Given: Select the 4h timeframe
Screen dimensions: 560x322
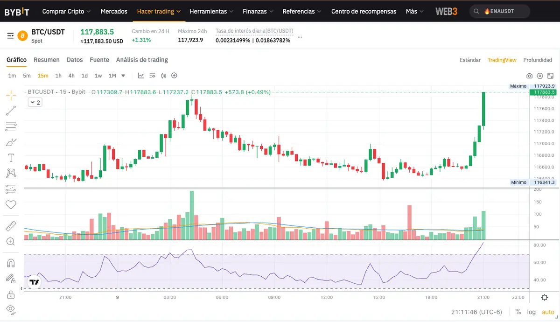Looking at the screenshot, I should click(71, 76).
